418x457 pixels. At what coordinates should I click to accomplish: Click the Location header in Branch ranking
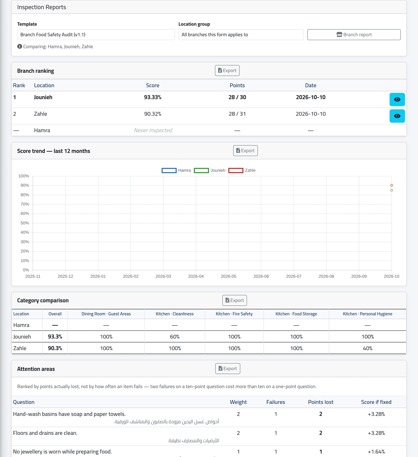[44, 85]
